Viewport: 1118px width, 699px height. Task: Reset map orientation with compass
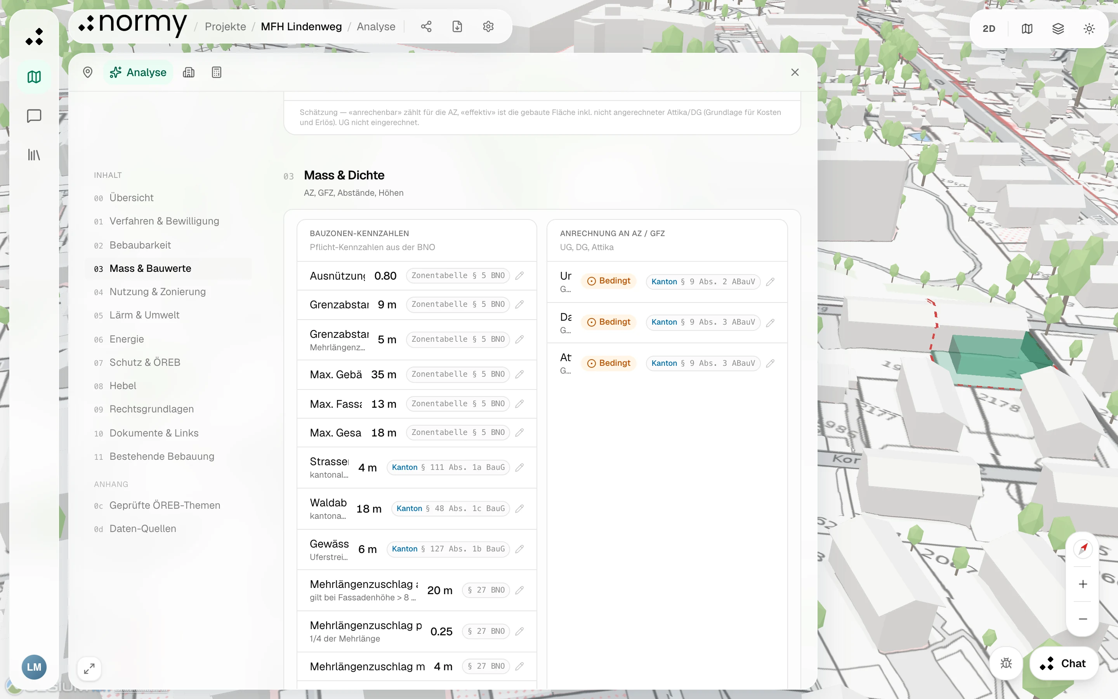(x=1083, y=549)
